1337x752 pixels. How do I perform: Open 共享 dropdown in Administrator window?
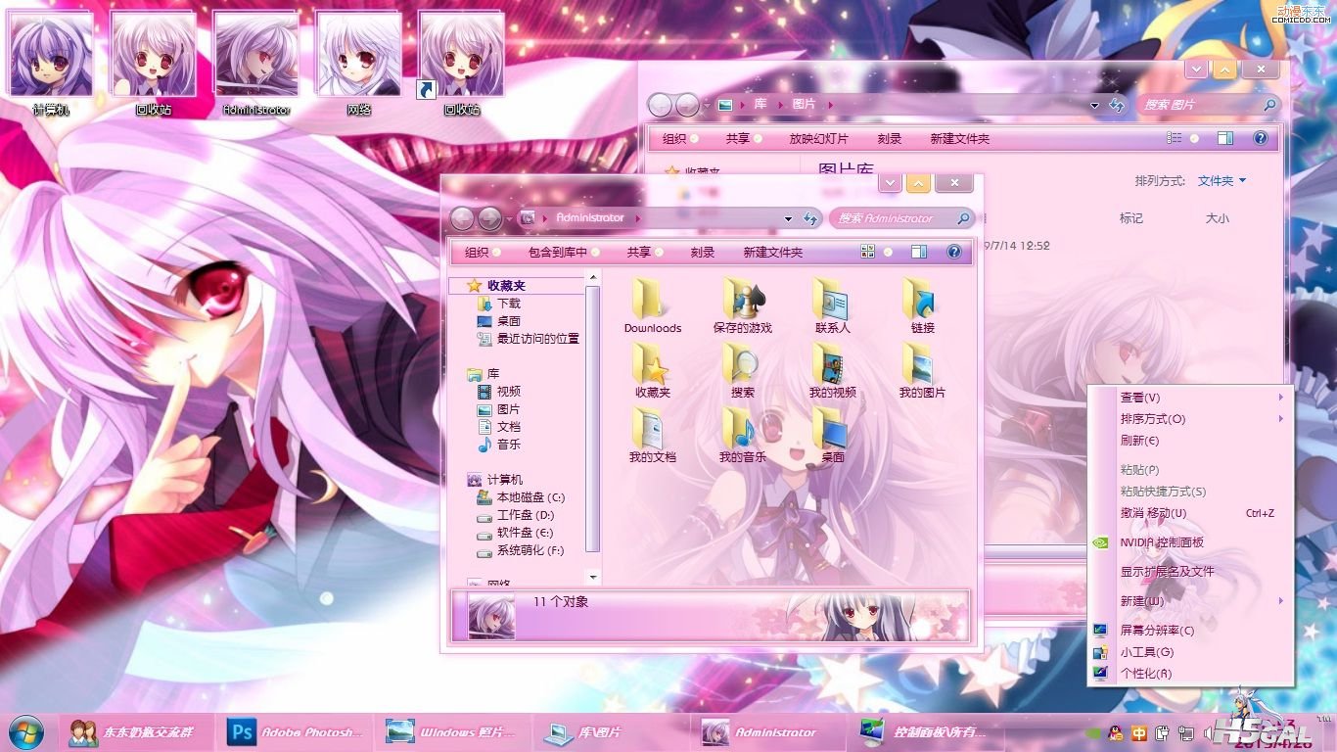645,252
